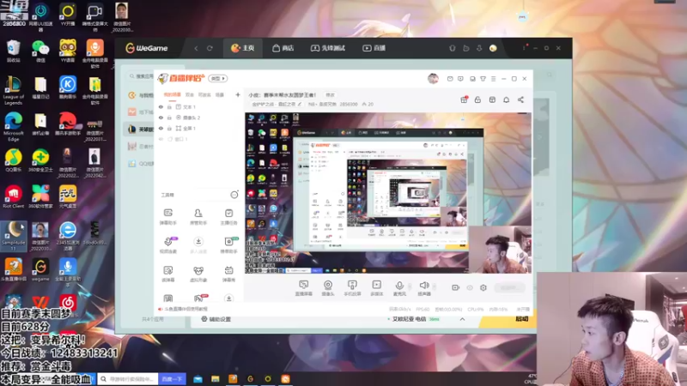This screenshot has width=687, height=386.
Task: Select 摄像头 2 source row
Action: coord(199,118)
